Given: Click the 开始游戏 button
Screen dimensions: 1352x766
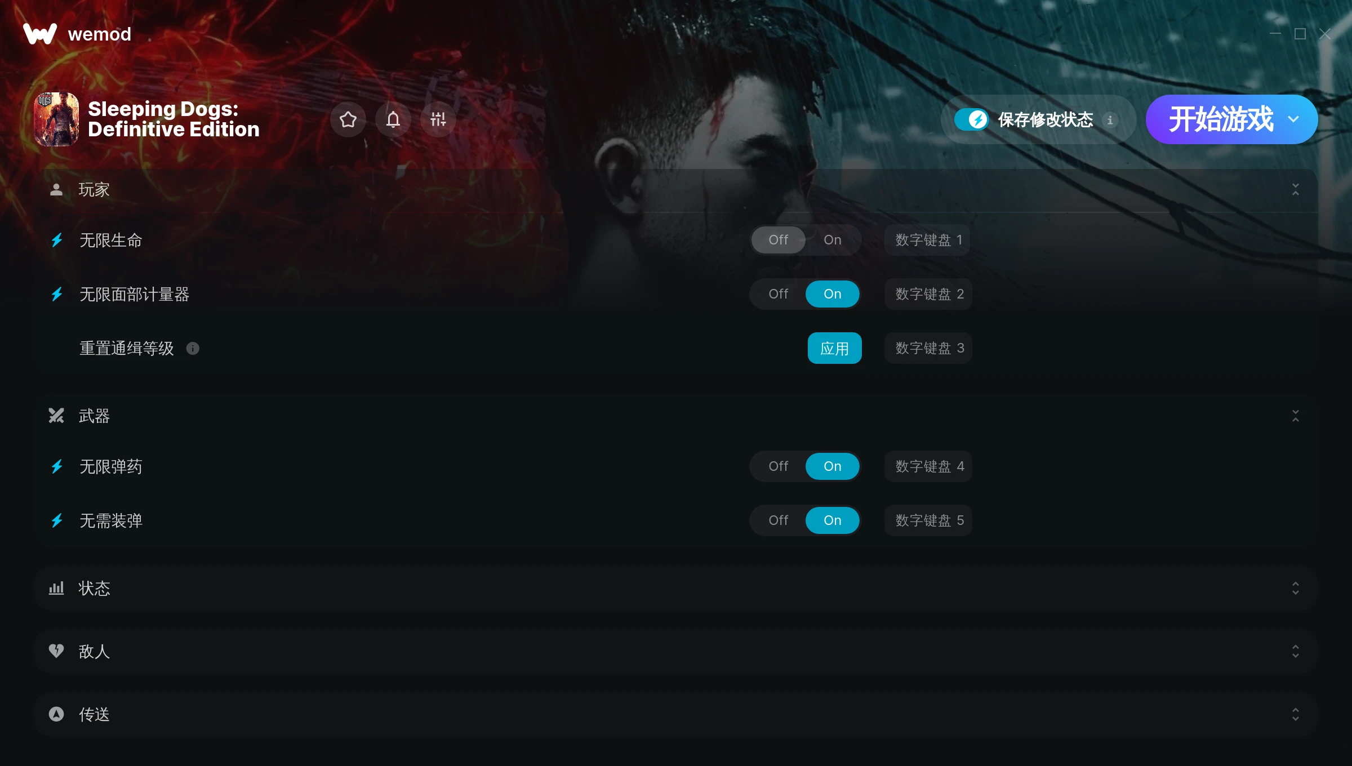Looking at the screenshot, I should tap(1221, 119).
